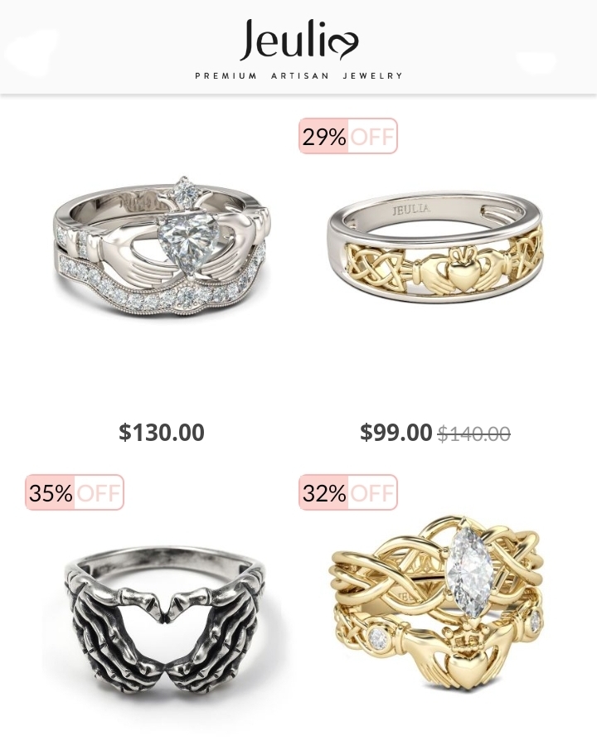Image resolution: width=597 pixels, height=746 pixels.
Task: Click the marquise-cut stone on the gold ring set
Action: (470, 570)
